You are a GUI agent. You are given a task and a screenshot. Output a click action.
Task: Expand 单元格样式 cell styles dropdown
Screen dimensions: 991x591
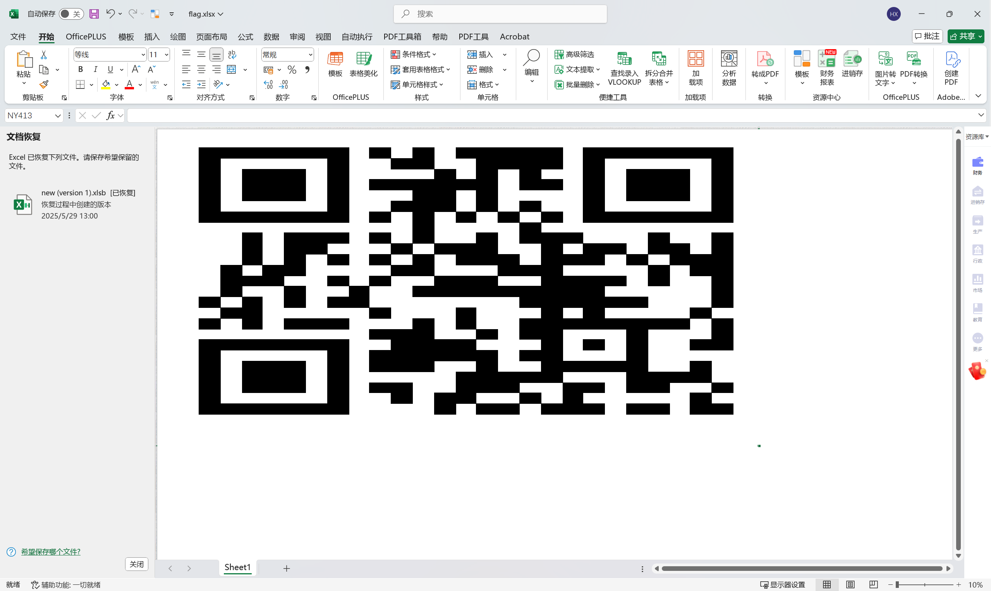pyautogui.click(x=417, y=85)
